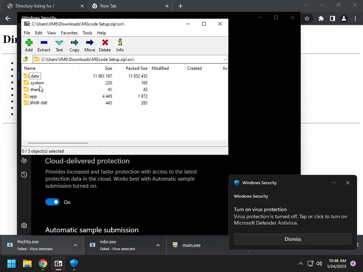Run the Test archive icon
The width and height of the screenshot is (363, 272).
click(59, 45)
